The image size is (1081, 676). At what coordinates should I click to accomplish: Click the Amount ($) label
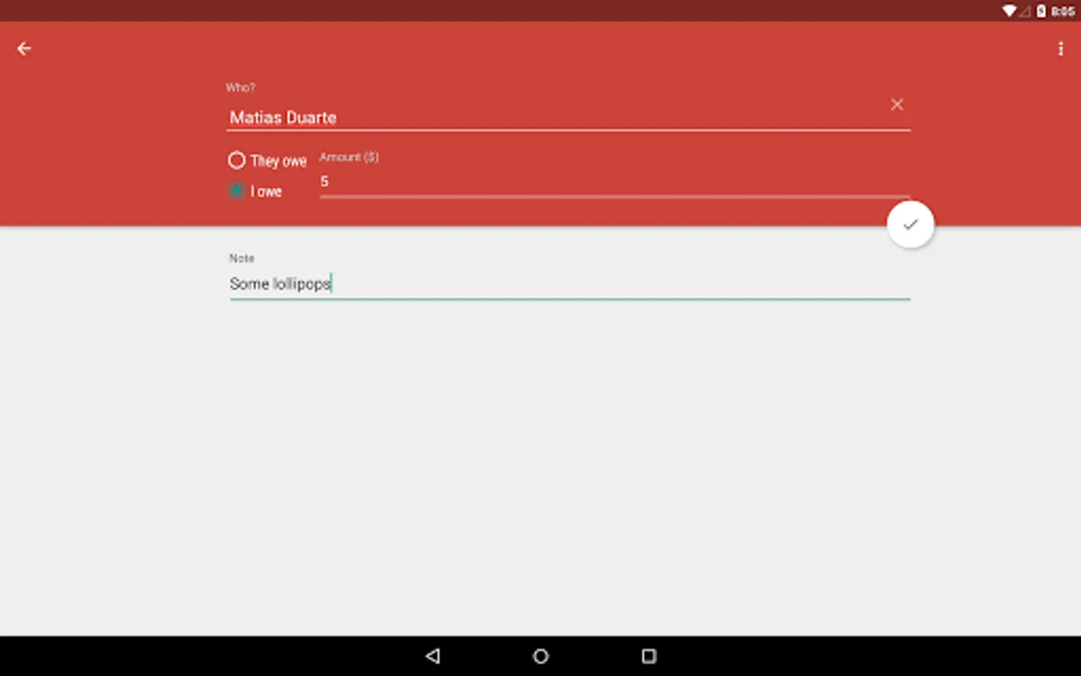[349, 157]
